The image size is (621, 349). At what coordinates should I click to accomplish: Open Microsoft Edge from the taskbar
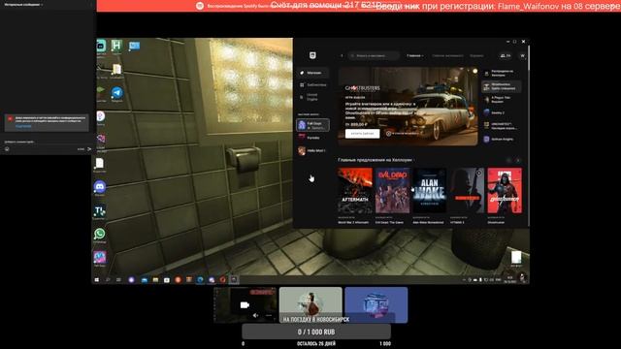point(201,280)
